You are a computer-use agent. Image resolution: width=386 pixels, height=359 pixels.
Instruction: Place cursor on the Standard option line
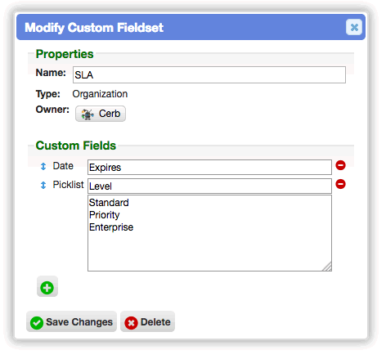pyautogui.click(x=109, y=203)
